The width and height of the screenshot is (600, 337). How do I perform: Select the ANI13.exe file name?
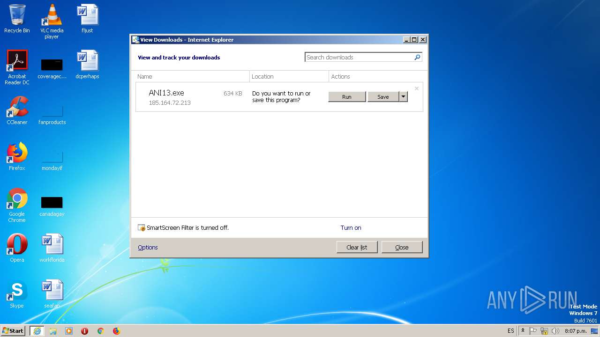[x=166, y=93]
